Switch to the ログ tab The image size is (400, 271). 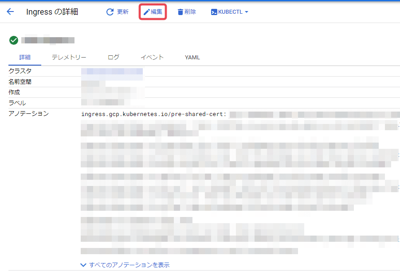coord(113,57)
